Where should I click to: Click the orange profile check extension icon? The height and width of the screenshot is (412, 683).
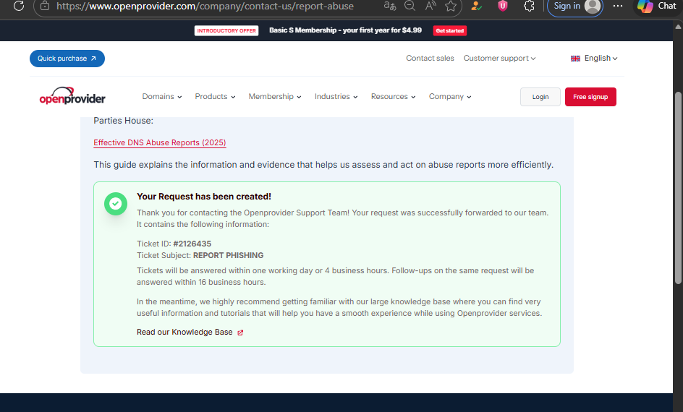point(477,6)
